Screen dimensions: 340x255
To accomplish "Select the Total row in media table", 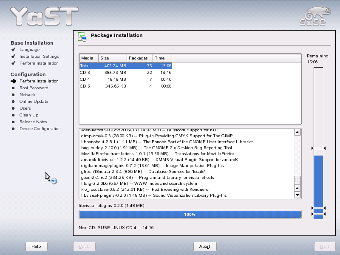I will [125, 66].
